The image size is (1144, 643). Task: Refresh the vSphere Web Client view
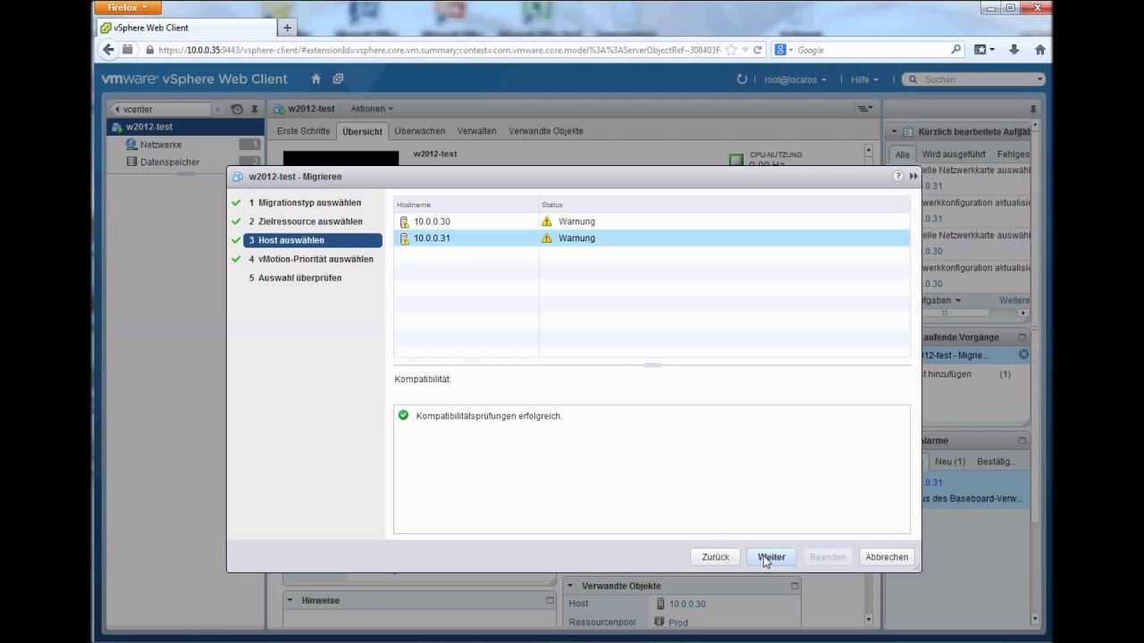pos(742,79)
